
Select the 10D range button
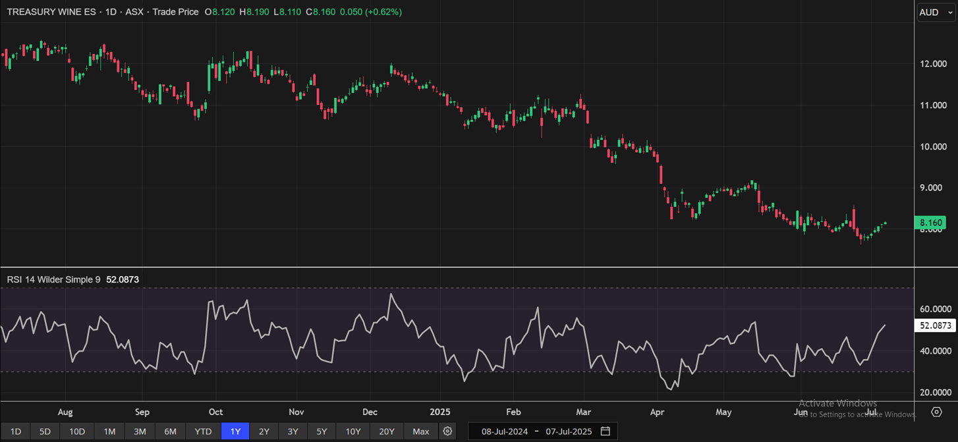click(x=77, y=431)
